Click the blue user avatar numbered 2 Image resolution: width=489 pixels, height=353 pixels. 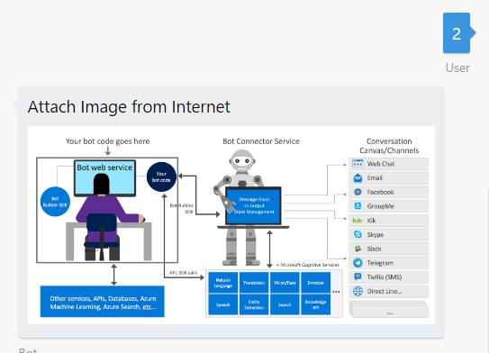457,33
